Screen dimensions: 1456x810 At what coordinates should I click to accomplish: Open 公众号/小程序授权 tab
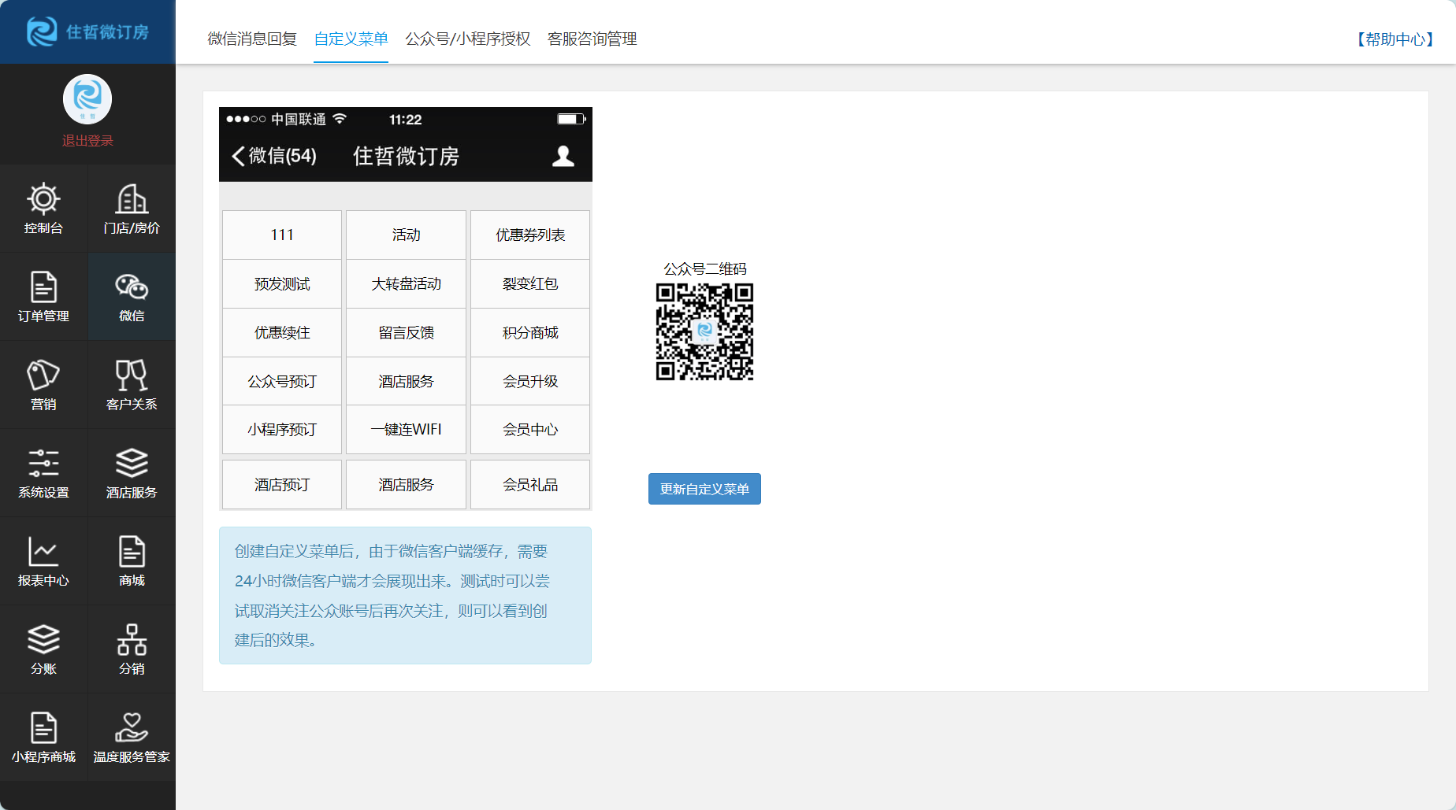[x=468, y=39]
